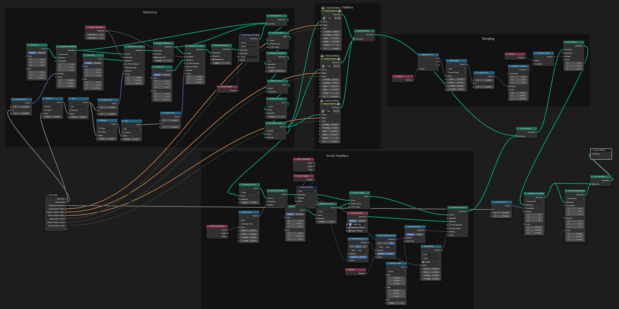Enable Fill Caps on Atataomy Curve to Mesh node
Image resolution: width=619 pixels, height=309 pixels.
(270, 47)
